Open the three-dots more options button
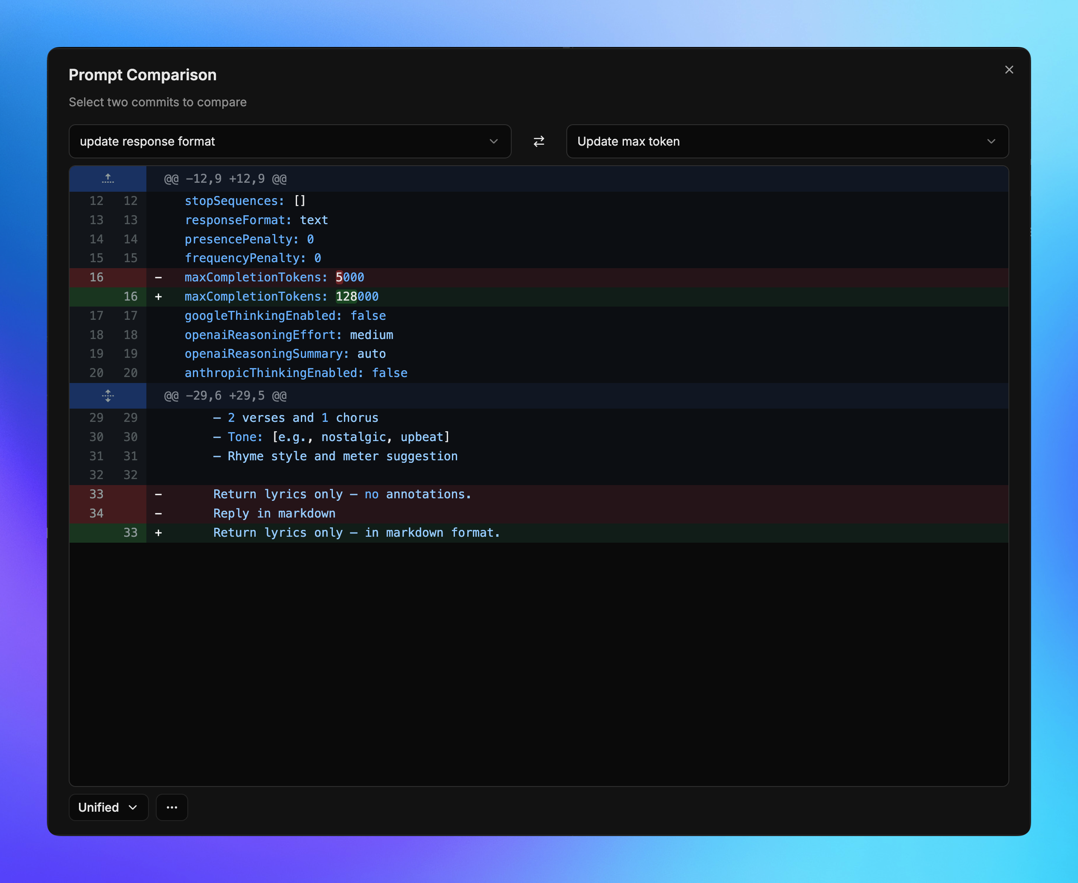Viewport: 1078px width, 883px height. pos(172,807)
